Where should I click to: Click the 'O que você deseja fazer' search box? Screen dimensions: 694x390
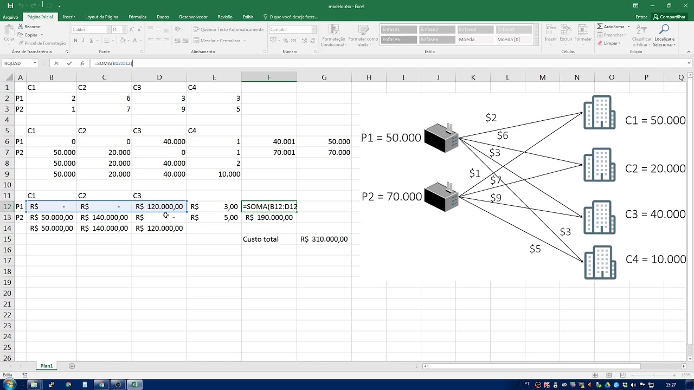click(290, 17)
